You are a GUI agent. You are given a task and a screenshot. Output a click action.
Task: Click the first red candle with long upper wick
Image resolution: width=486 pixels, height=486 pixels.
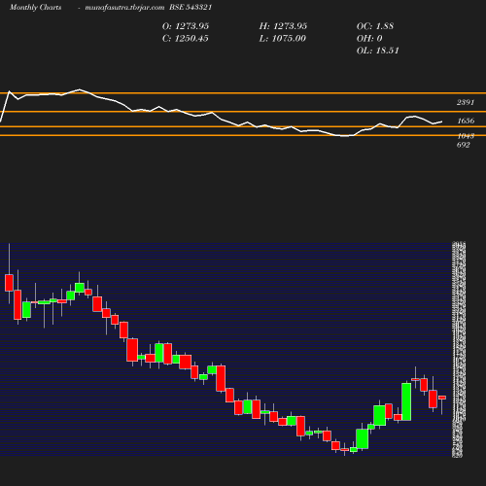pyautogui.click(x=9, y=283)
